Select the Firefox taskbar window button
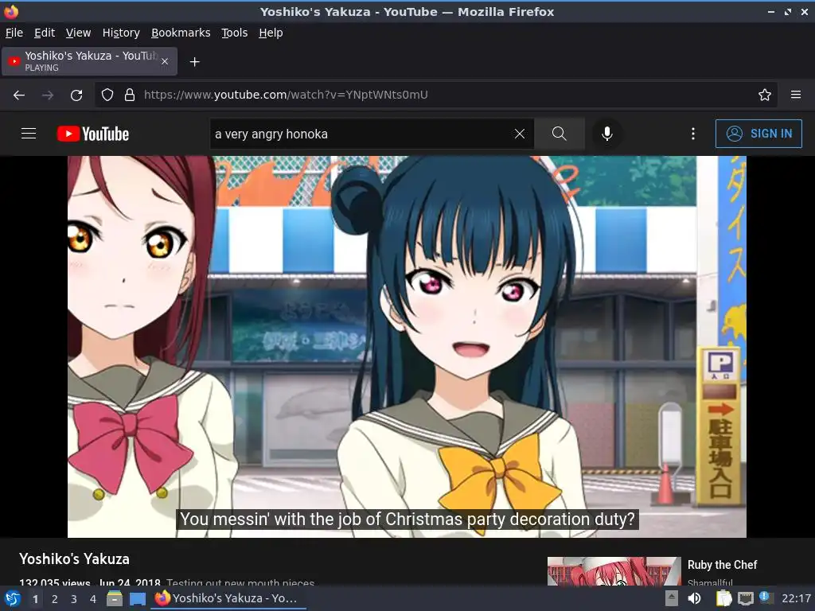 click(230, 598)
